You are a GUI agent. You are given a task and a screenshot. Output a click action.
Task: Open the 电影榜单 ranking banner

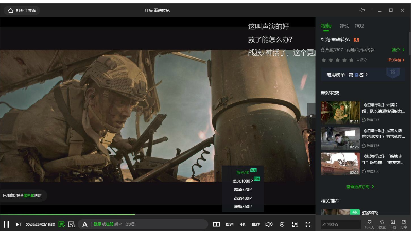(363, 75)
